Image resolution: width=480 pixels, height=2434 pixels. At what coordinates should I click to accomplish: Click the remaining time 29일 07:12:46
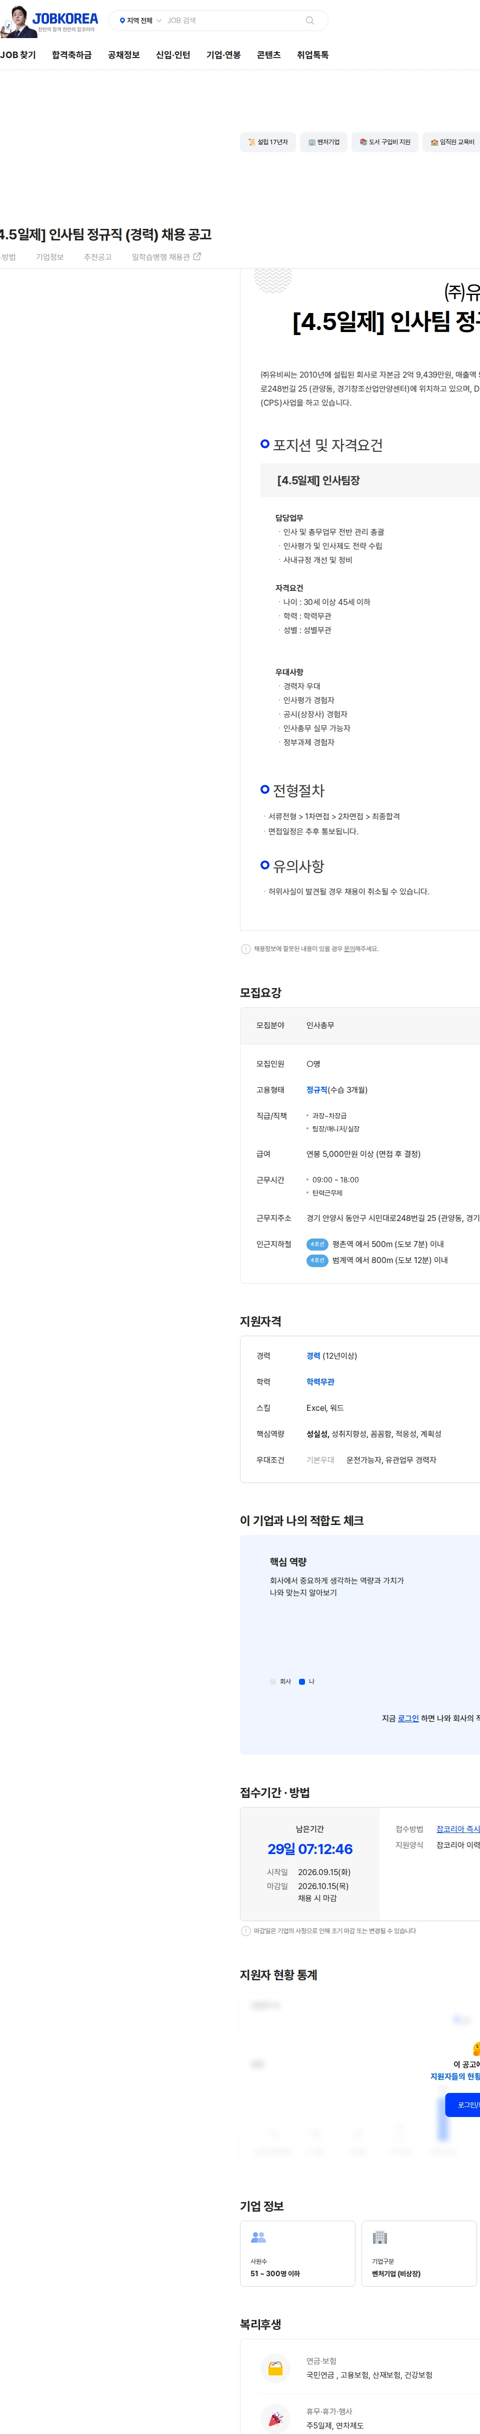click(x=310, y=1849)
